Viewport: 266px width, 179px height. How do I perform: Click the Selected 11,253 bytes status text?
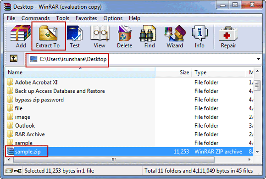(59, 170)
